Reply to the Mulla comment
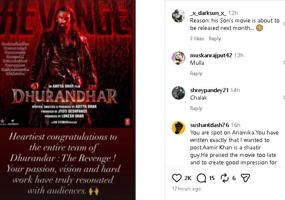The width and height of the screenshot is (285, 200). 196,73
